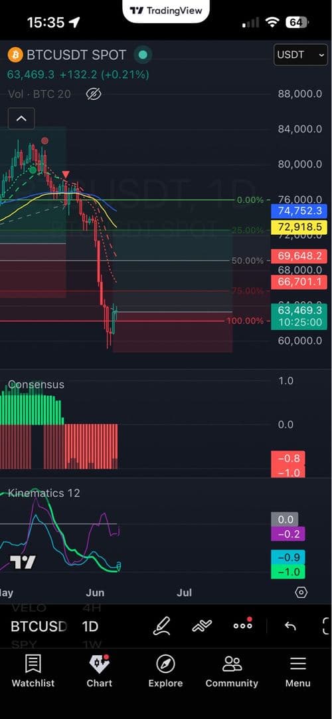Tap the Vol · BTC 20 label
Viewport: 332px width, 719px height.
[39, 94]
